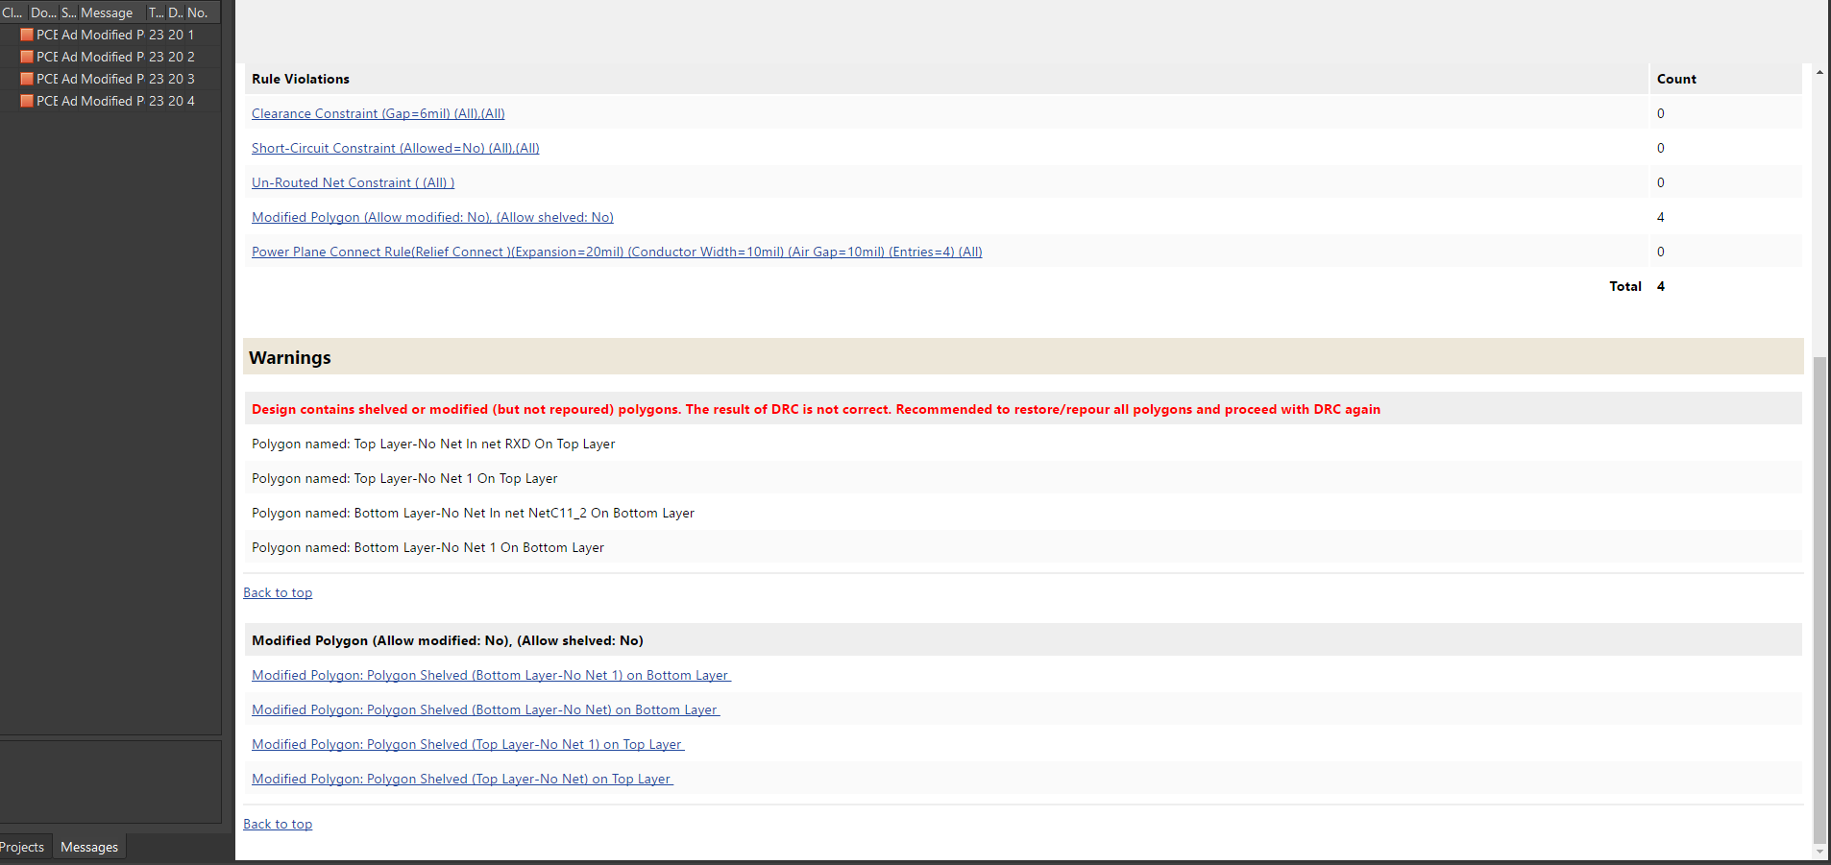
Task: Click the report scrollbar down arrow
Action: pos(1819,852)
